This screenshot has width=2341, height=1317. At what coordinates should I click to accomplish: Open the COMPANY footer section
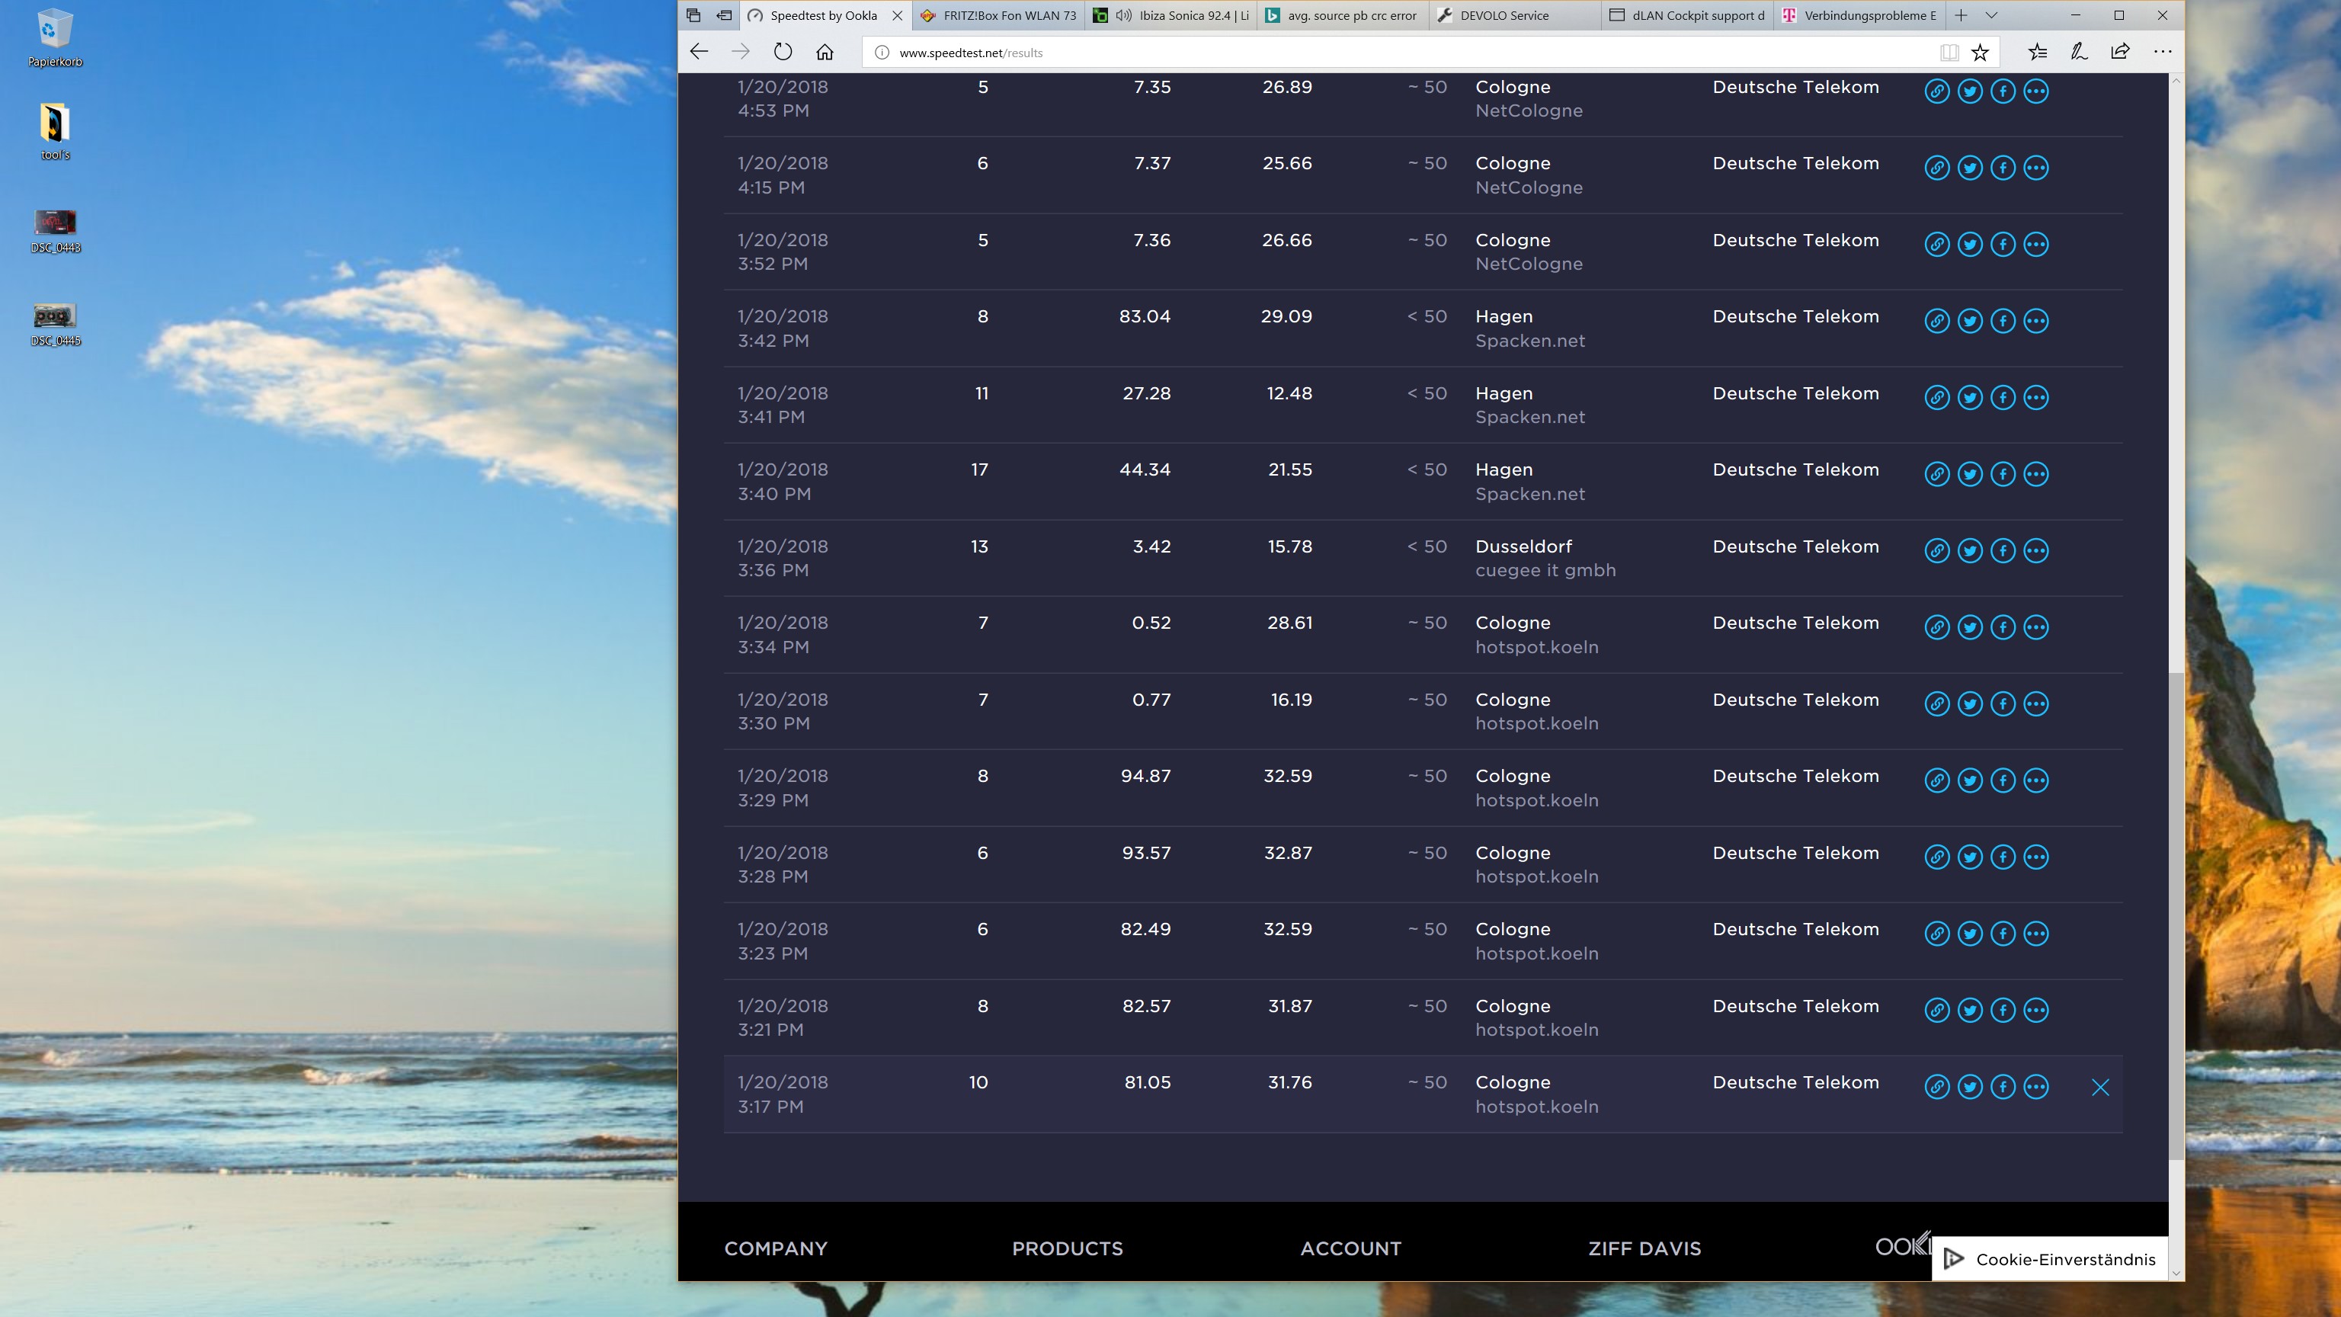776,1249
